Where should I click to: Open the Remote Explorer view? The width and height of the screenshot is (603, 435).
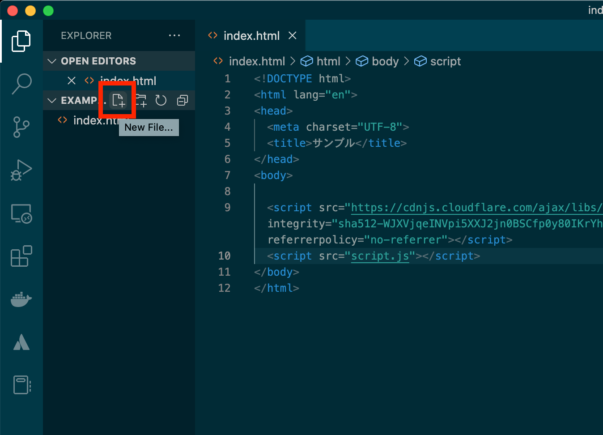[x=21, y=213]
